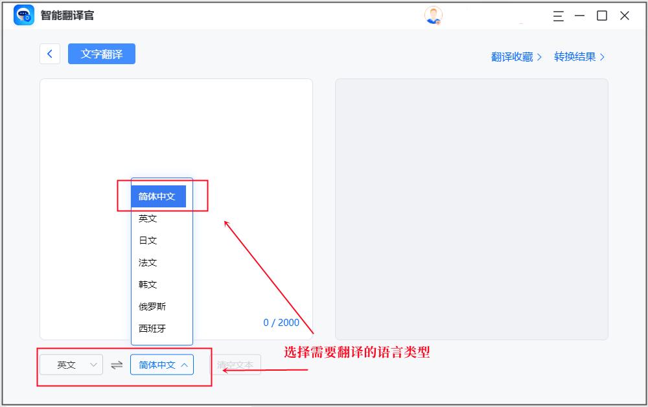This screenshot has width=648, height=407.
Task: Click the swap languages arrow icon
Action: [x=117, y=364]
